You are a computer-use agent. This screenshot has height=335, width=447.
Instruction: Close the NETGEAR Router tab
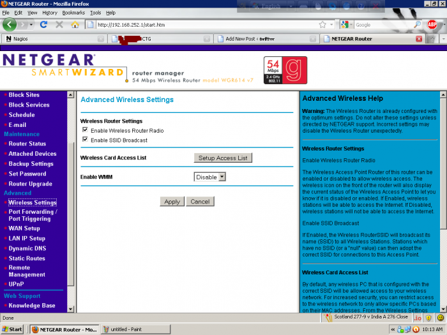pos(419,39)
